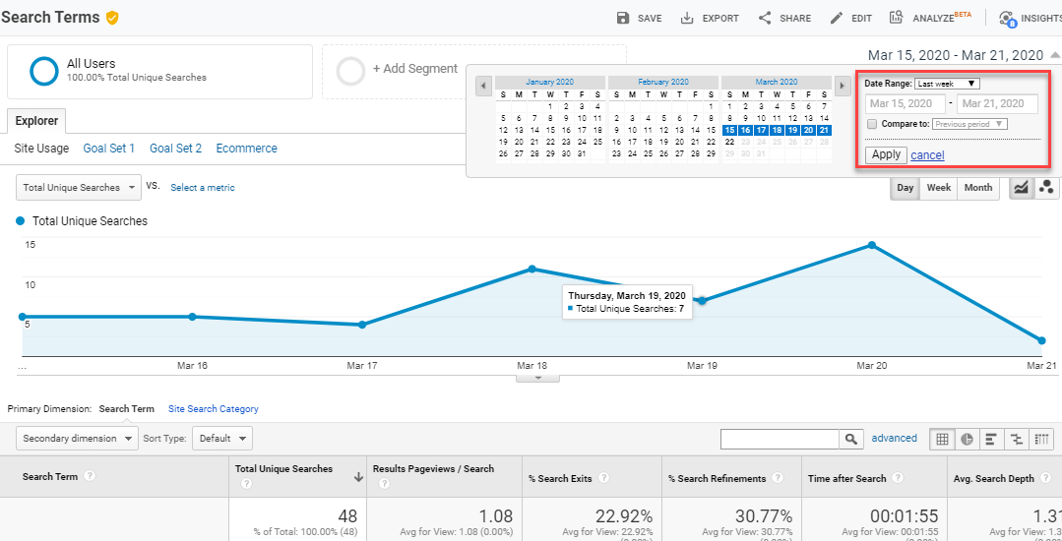Select the pie chart percentage view
This screenshot has width=1062, height=541.
pos(968,439)
